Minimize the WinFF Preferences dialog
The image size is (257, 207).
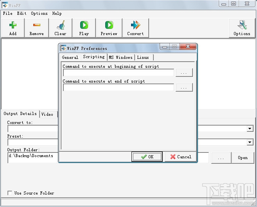click(x=165, y=47)
